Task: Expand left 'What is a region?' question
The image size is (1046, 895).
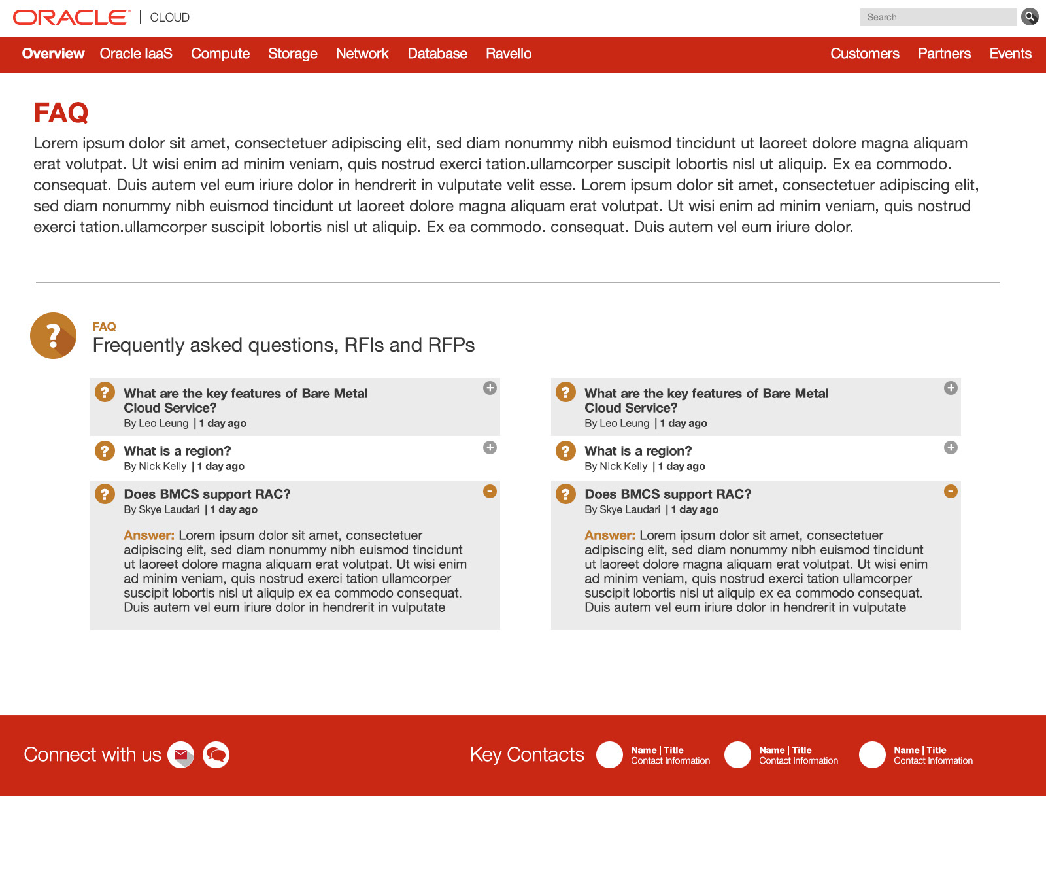Action: 490,448
